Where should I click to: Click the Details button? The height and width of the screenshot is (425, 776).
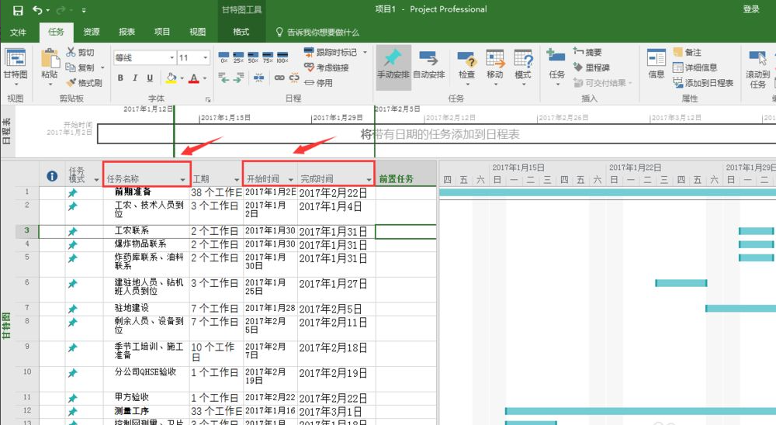pos(695,67)
